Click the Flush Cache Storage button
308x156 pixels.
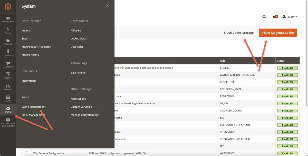click(239, 33)
